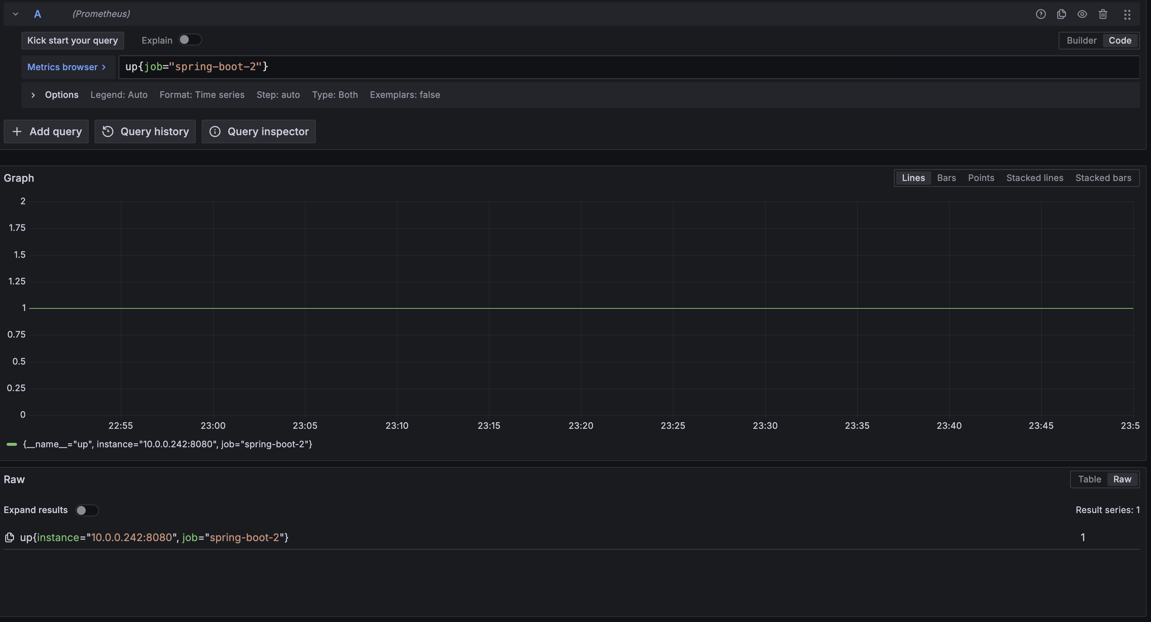Enable the Expand results switch

pos(88,510)
